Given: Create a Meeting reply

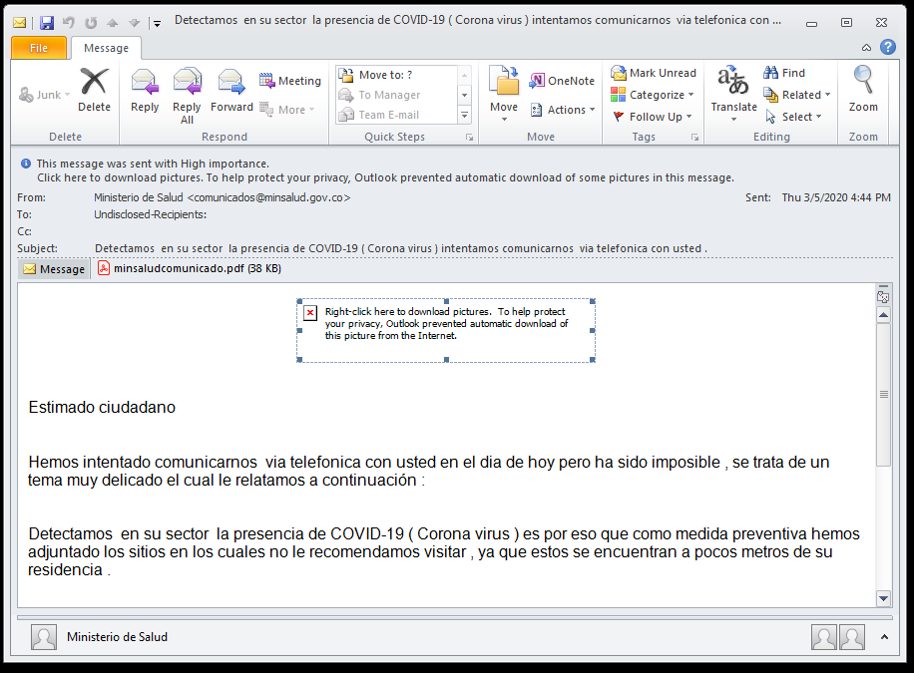Looking at the screenshot, I should [x=289, y=81].
